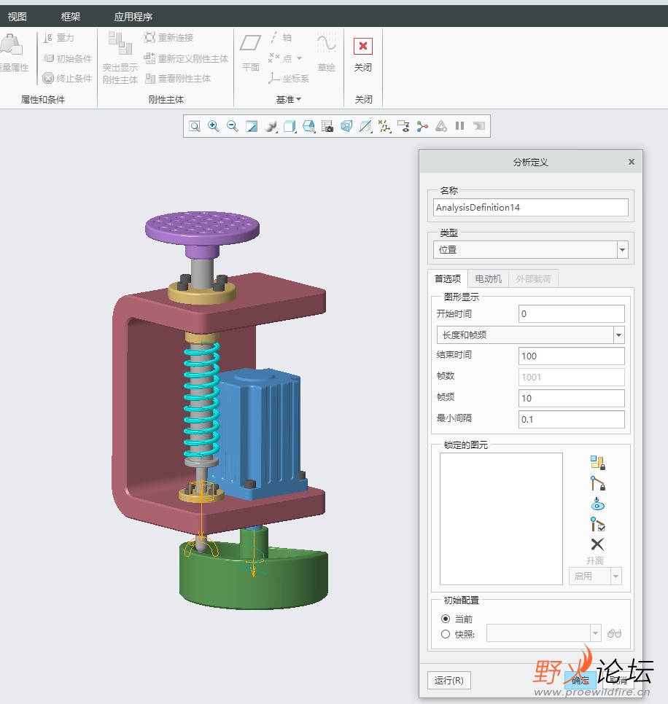This screenshot has width=668, height=704.
Task: Click the 运行(R) button
Action: 448,681
